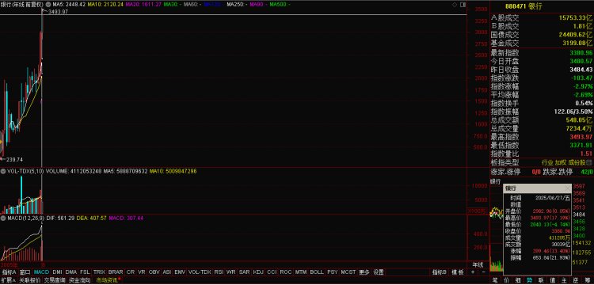This screenshot has width=594, height=285.
Task: Click the 设置 settings button
Action: tap(379, 272)
